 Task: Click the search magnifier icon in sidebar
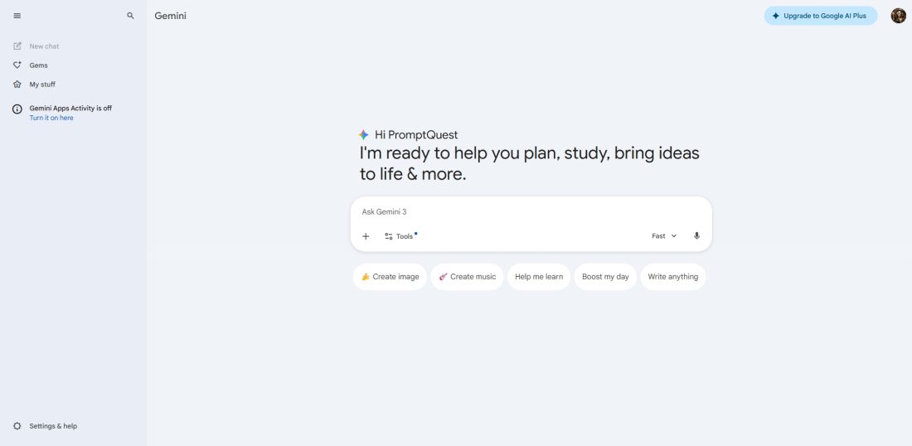pos(130,16)
